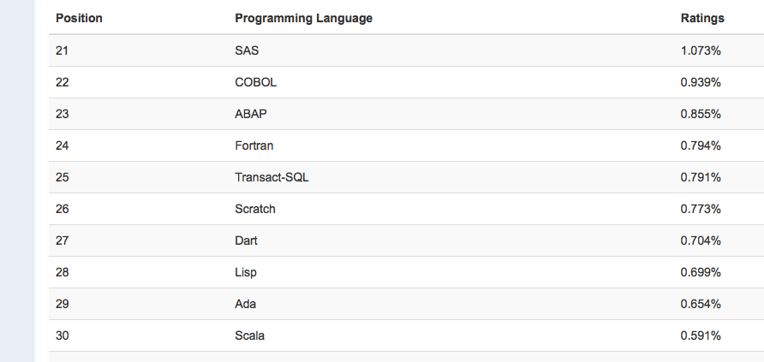Select the COBOL language cell

coord(255,82)
